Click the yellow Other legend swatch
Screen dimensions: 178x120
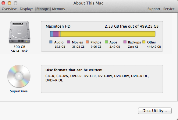[x=144, y=42]
